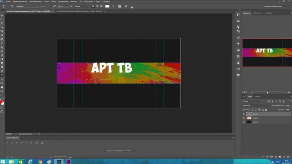Delete layer using trash icon

pyautogui.click(x=288, y=157)
